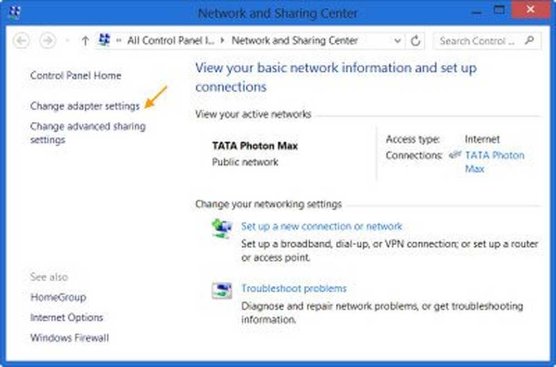Click the Troubleshoot problems icon
The height and width of the screenshot is (367, 556).
click(x=222, y=290)
